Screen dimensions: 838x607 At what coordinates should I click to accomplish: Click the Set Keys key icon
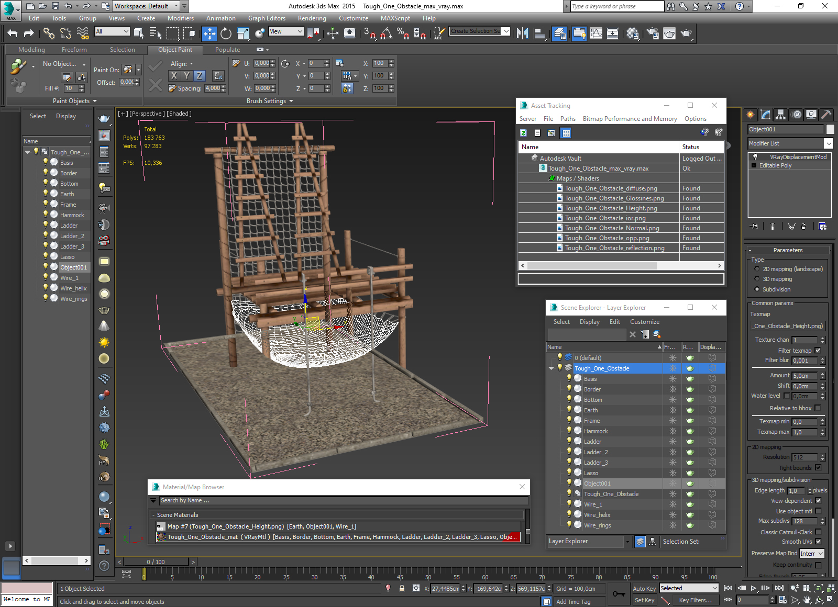(619, 594)
